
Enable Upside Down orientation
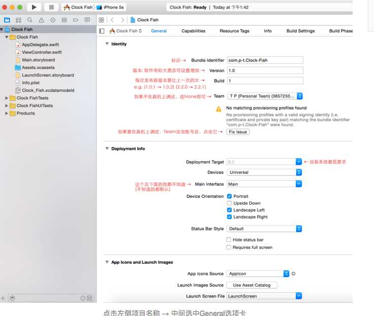click(230, 203)
